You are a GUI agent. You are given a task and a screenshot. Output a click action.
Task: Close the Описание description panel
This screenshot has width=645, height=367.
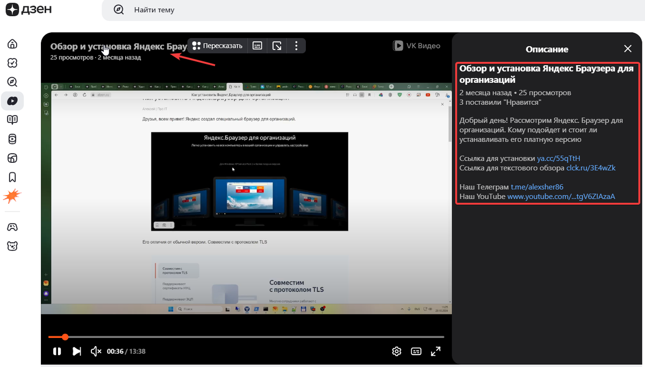(627, 49)
